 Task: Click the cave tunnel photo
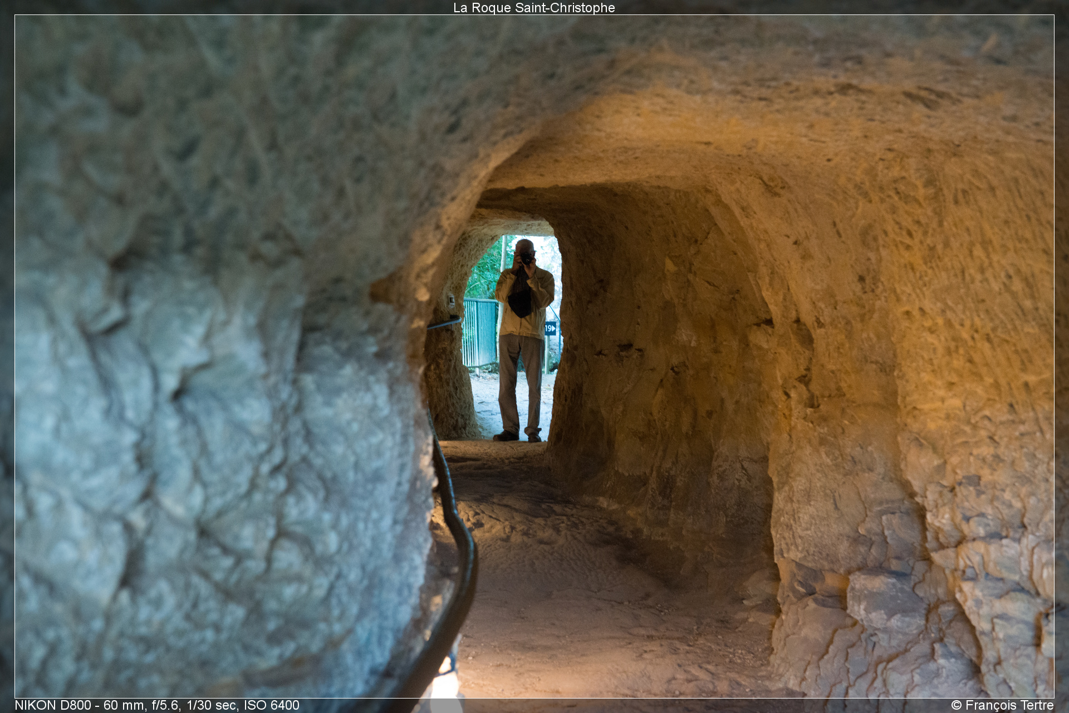(534, 356)
